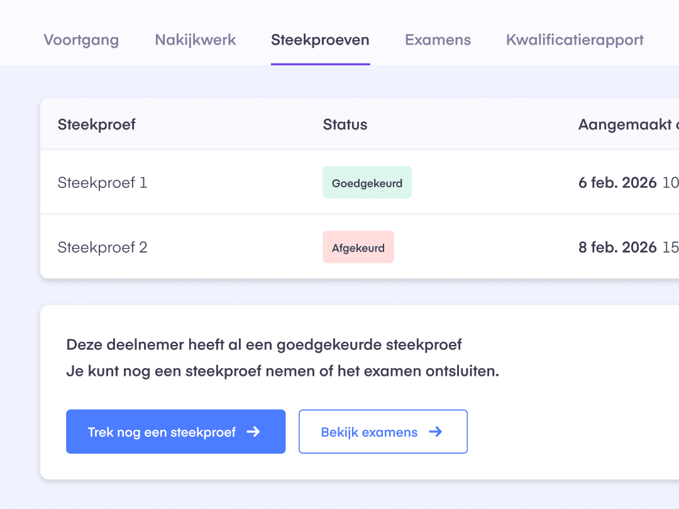This screenshot has width=679, height=509.
Task: Select the Steekproeven tab
Action: tap(320, 40)
